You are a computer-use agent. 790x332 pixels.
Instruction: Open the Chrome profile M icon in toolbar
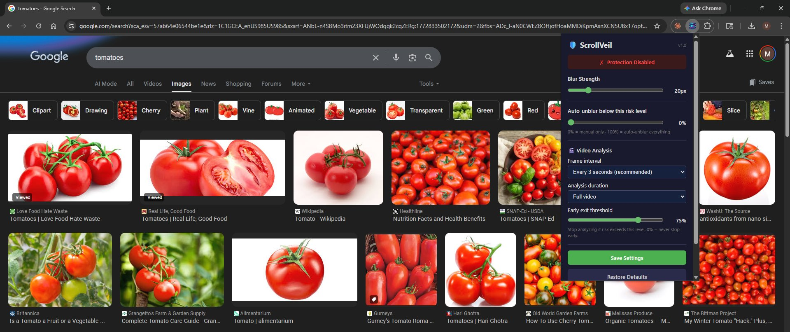(x=766, y=26)
